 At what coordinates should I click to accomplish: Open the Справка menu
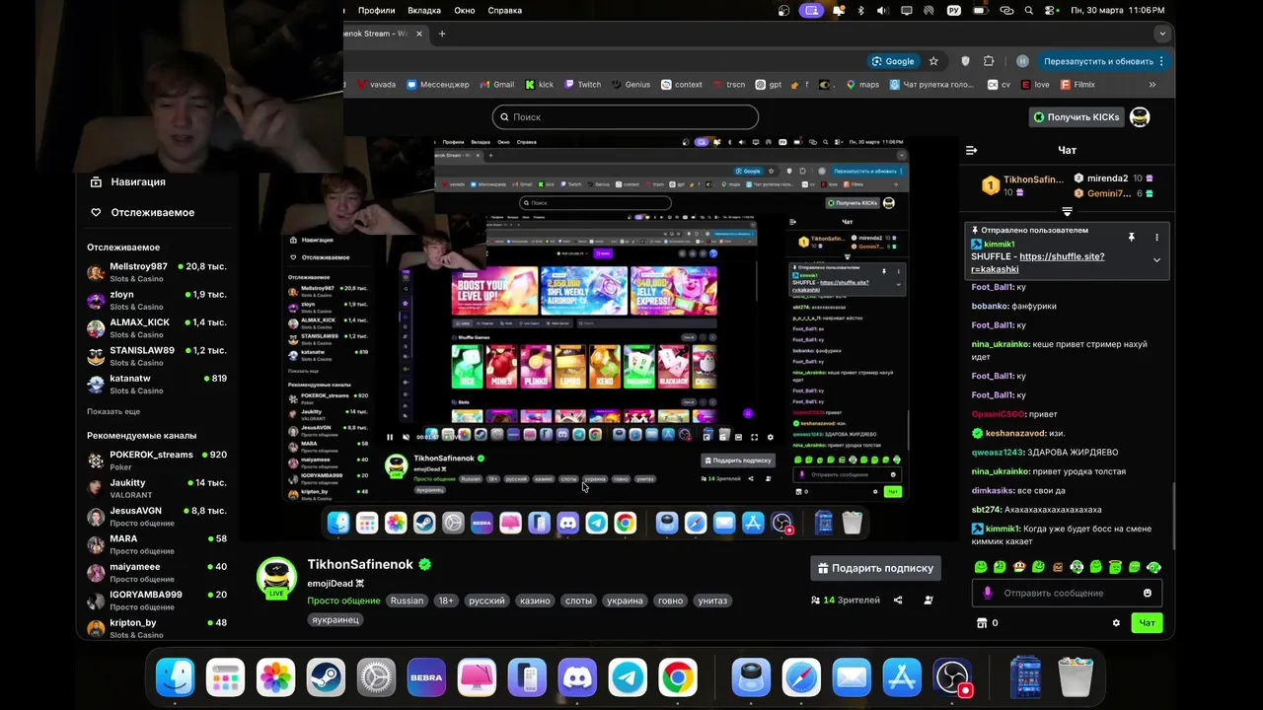[505, 10]
